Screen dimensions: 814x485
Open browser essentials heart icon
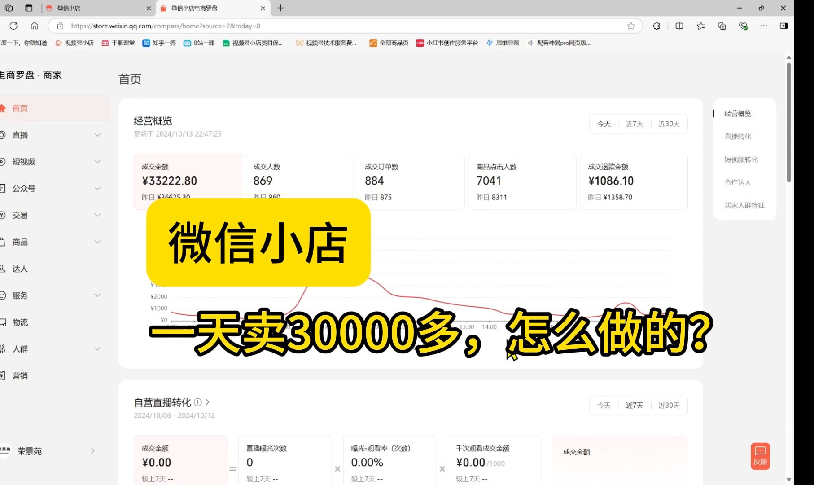[x=743, y=26]
